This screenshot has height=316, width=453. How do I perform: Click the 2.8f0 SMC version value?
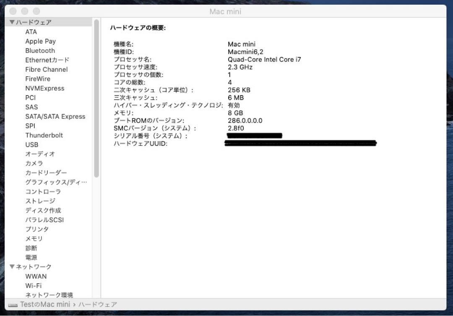(x=236, y=128)
